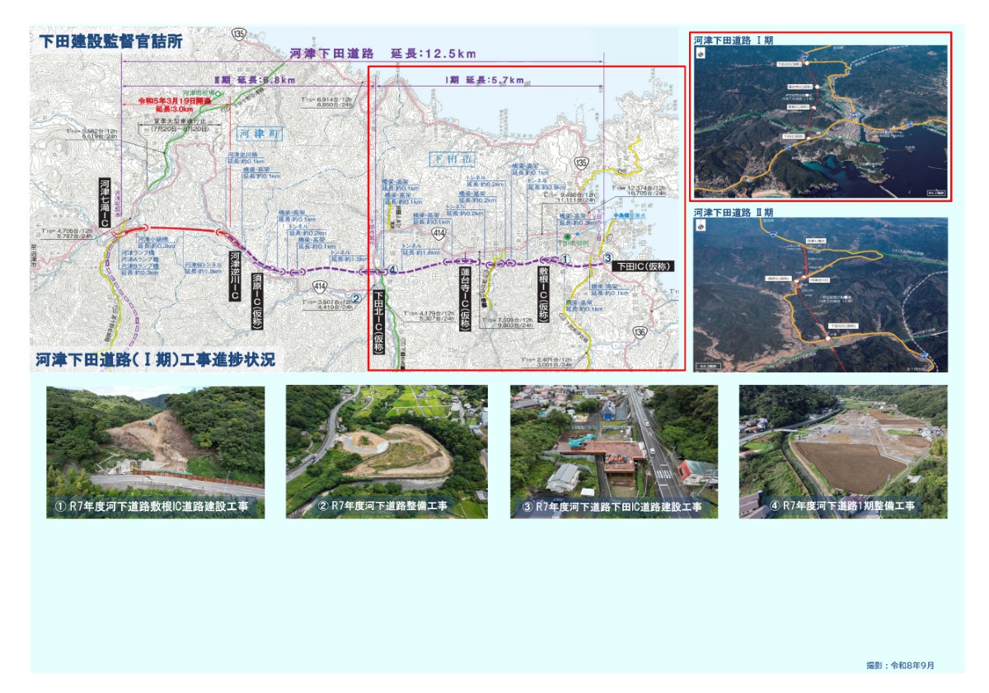Click traffic count 4,705台/12h
This screenshot has height=693, width=989.
(66, 231)
